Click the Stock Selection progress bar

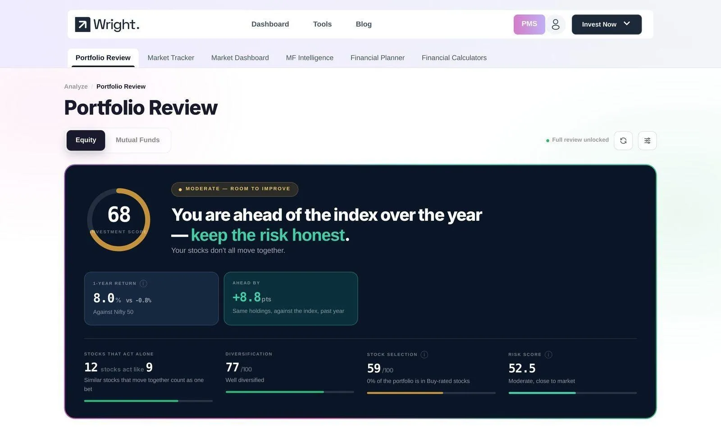(x=431, y=393)
